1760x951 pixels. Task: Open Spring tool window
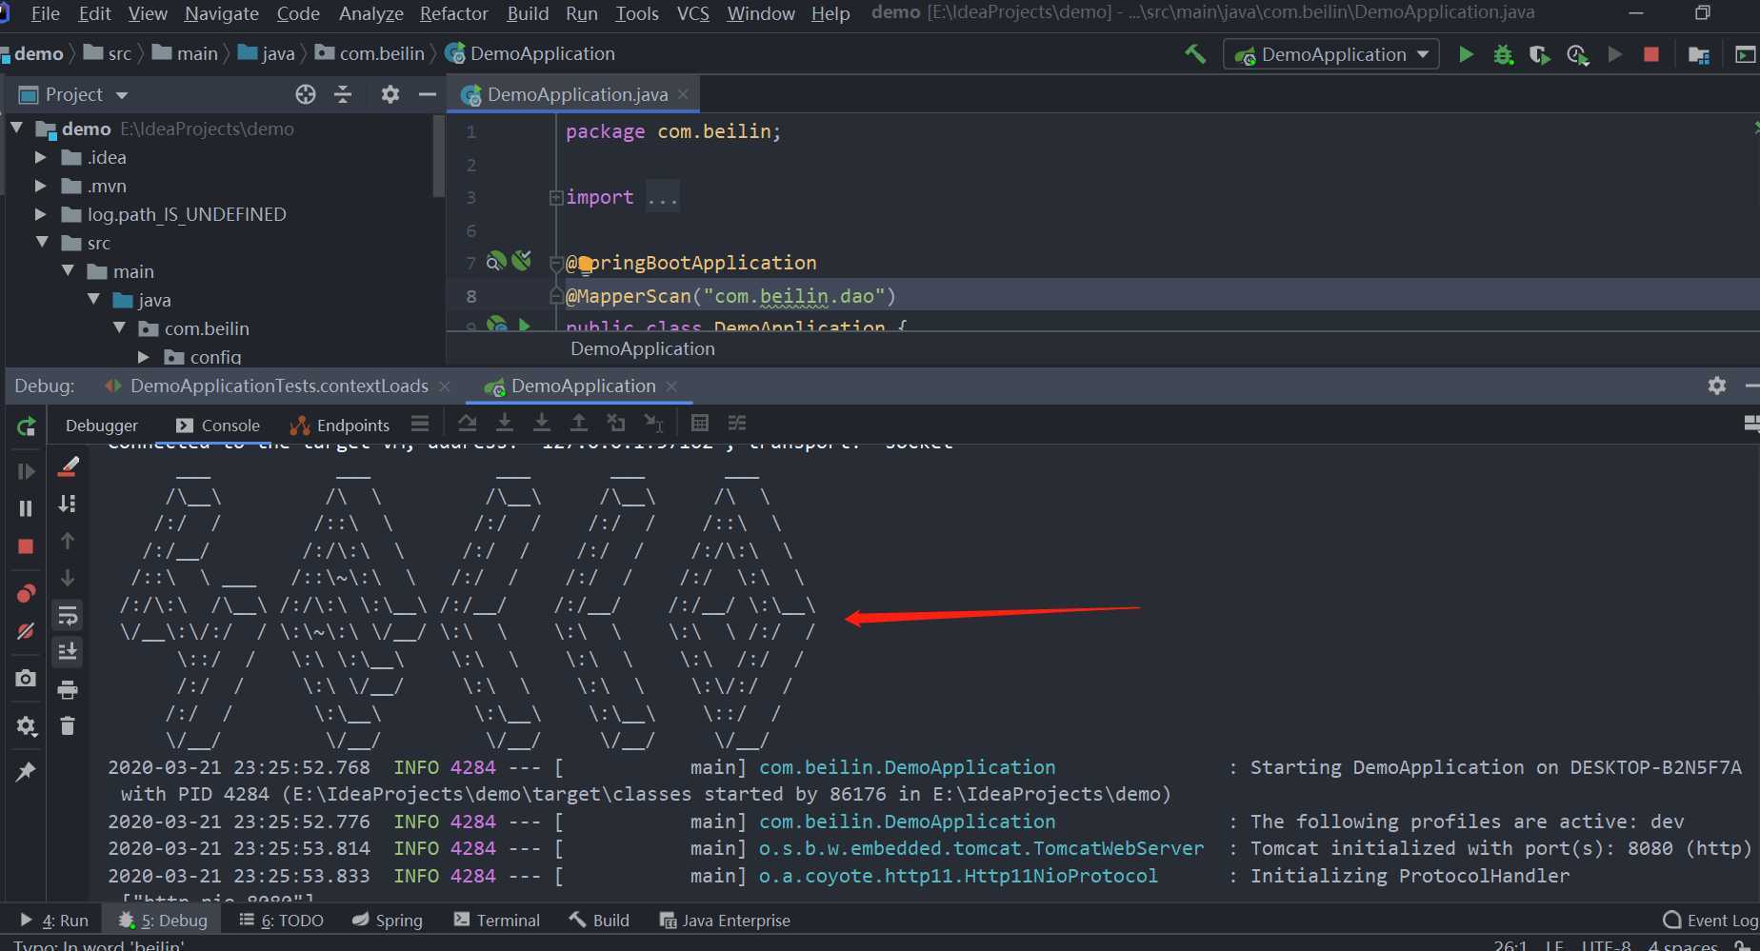[x=387, y=921]
